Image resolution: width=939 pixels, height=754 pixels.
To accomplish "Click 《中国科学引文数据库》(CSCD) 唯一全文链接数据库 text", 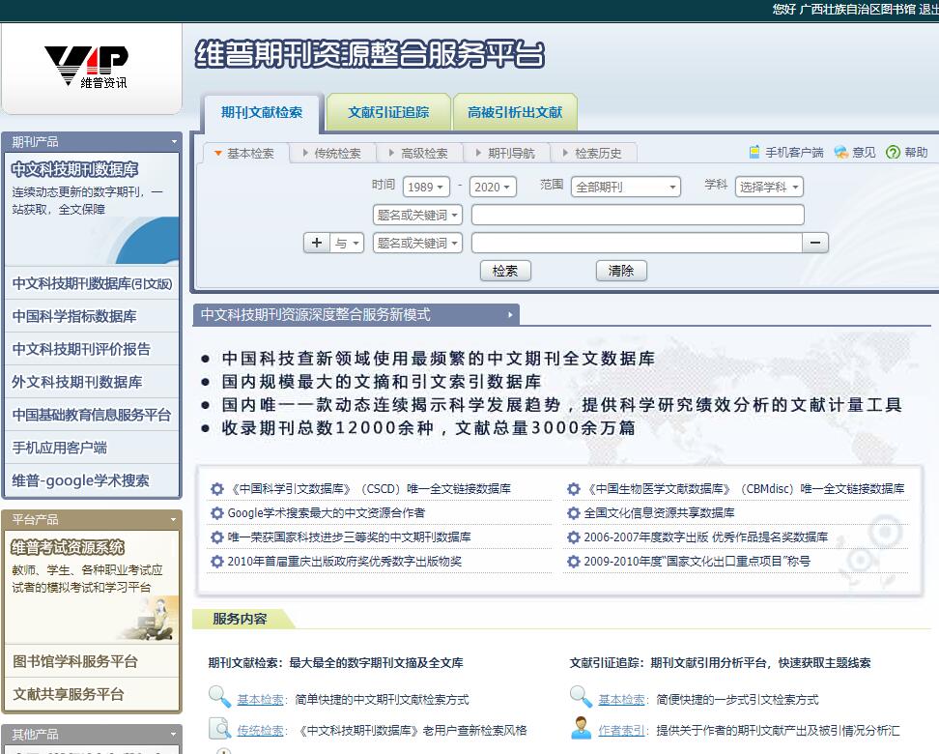I will (x=370, y=489).
